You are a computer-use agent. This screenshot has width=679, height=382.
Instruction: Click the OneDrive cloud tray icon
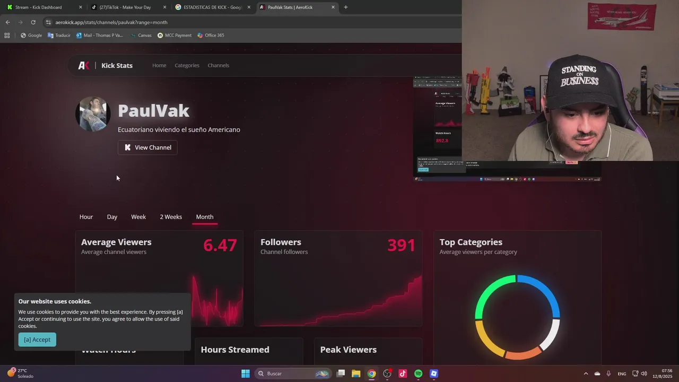(x=597, y=374)
